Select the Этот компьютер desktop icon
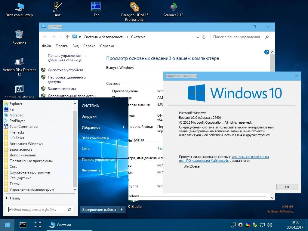 [x=19, y=9]
